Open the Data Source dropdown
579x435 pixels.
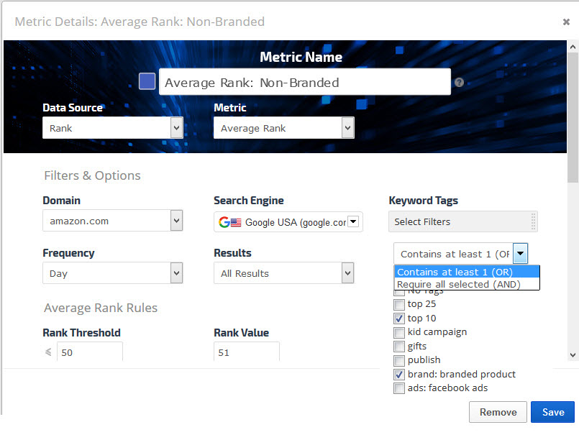click(112, 128)
